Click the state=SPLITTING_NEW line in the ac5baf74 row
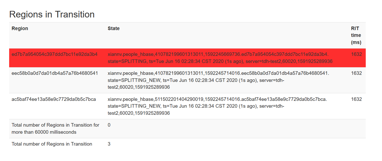The width and height of the screenshot is (382, 161). point(196,106)
